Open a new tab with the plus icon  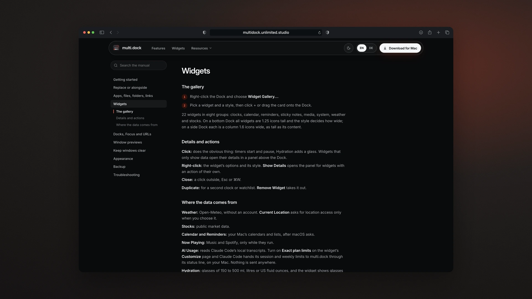(x=438, y=32)
